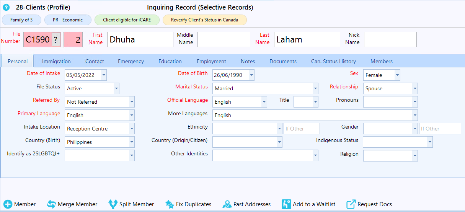Click the Add to a Waitlist icon
The image size is (465, 212).
click(286, 204)
